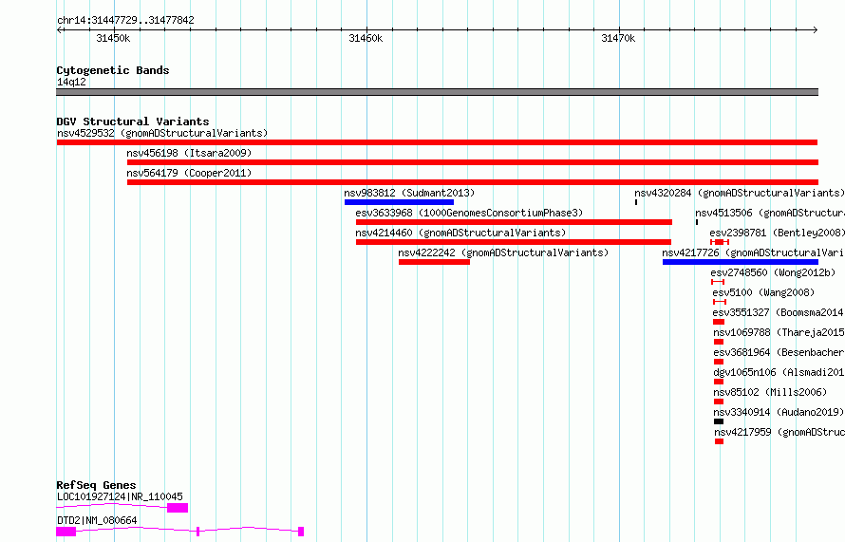Click the 31450k ruler position label

click(x=113, y=38)
